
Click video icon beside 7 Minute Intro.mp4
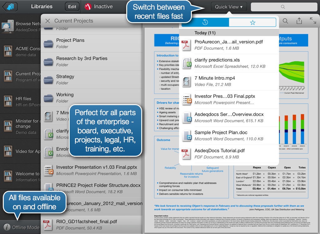tap(187, 81)
